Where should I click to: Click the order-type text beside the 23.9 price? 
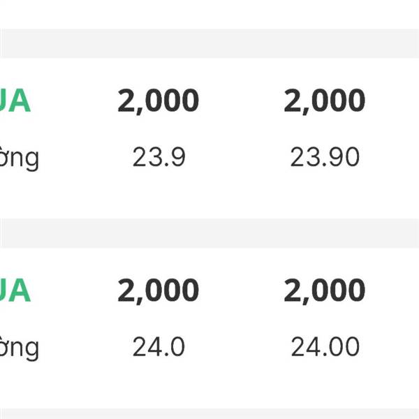[20, 159]
